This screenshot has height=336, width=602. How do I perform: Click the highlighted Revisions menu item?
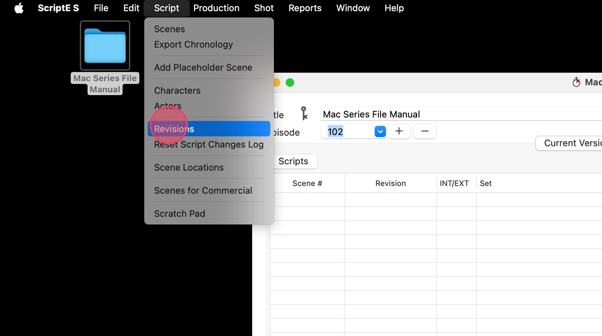click(209, 129)
